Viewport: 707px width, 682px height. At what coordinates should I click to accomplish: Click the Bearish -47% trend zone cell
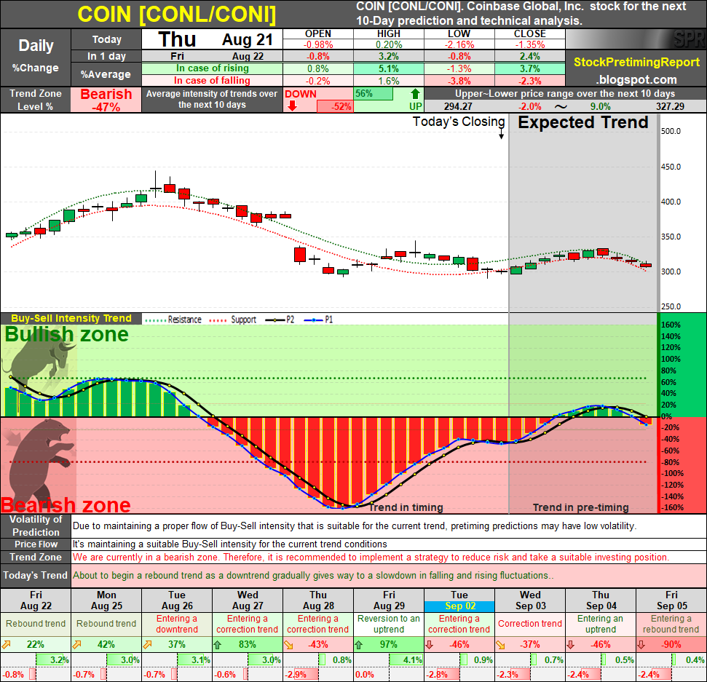(106, 100)
